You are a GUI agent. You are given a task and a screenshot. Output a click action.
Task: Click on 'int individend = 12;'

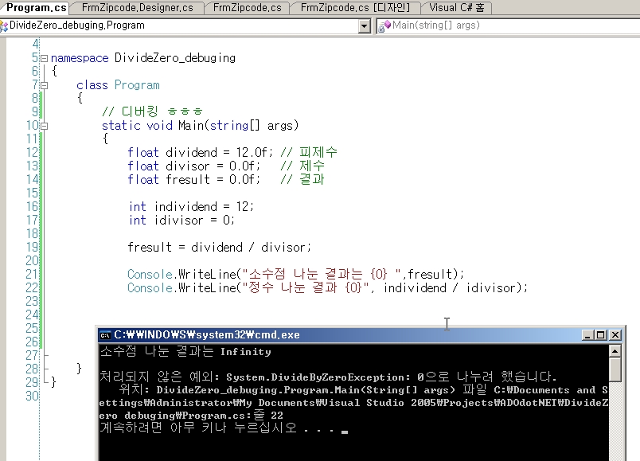[191, 206]
